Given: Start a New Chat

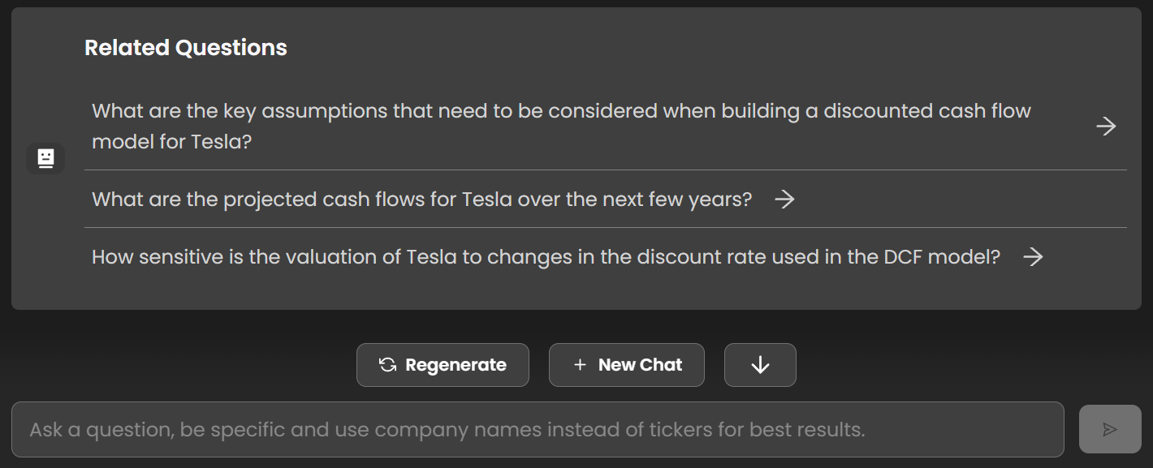Looking at the screenshot, I should [x=627, y=365].
